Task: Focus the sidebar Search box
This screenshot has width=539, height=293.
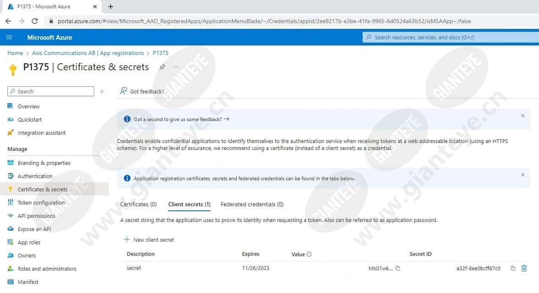Action: pos(50,91)
